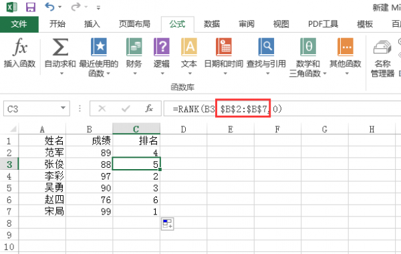This screenshot has height=254, width=401.
Task: Open the 页面布局 tab
Action: click(x=134, y=24)
